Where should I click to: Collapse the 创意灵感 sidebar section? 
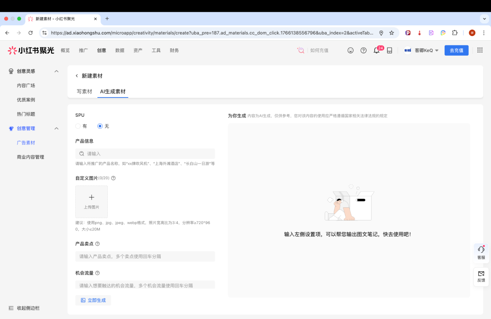tap(56, 71)
